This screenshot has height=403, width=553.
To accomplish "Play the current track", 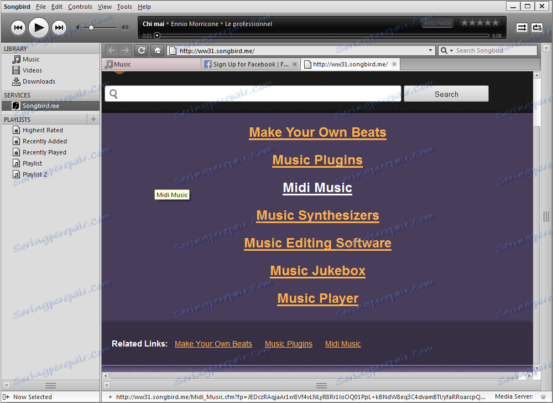I will coord(39,28).
